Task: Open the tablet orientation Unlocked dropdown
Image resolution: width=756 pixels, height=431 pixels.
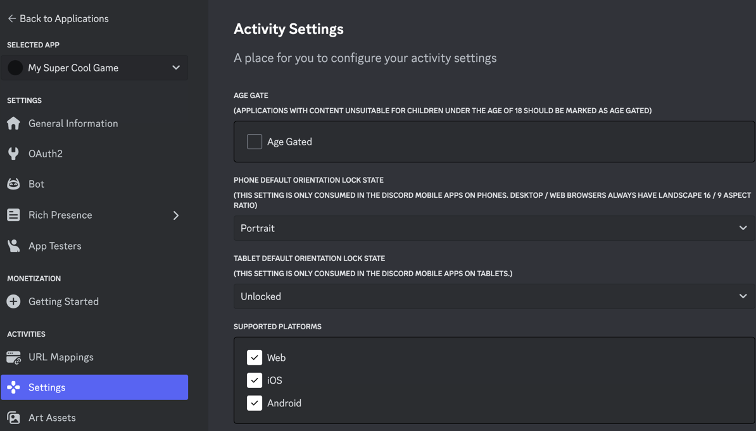Action: point(494,296)
